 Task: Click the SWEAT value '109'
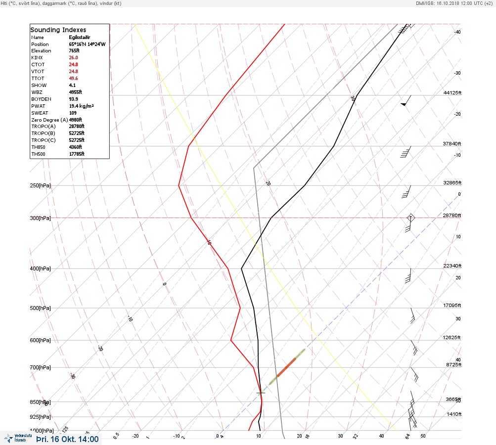tap(73, 113)
